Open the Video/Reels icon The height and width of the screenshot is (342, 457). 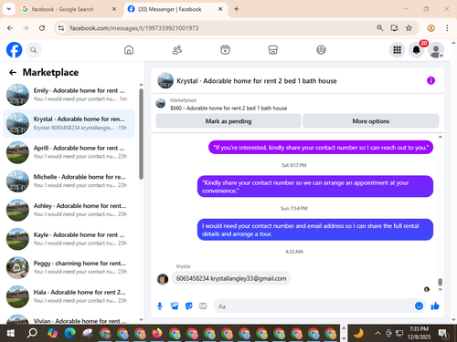[x=225, y=50]
